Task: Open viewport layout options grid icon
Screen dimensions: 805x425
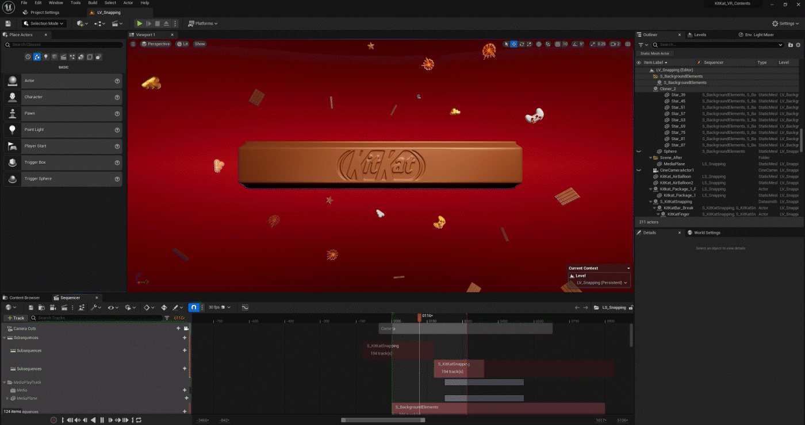Action: coord(627,44)
